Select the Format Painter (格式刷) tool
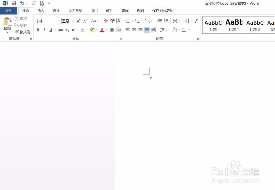The width and height of the screenshot is (275, 190). [22, 32]
